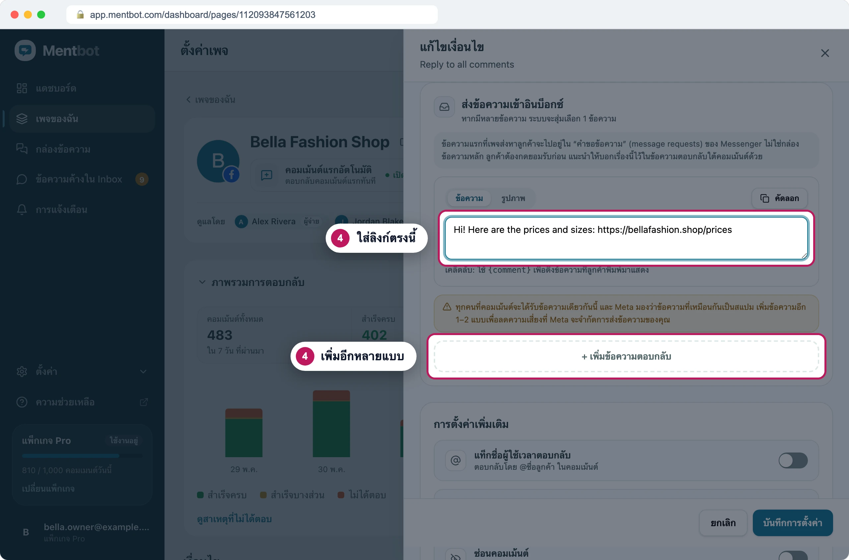Screen dimensions: 849x560
Task: Click + เพิ่มข้อความตอบกลับ button
Action: (626, 356)
